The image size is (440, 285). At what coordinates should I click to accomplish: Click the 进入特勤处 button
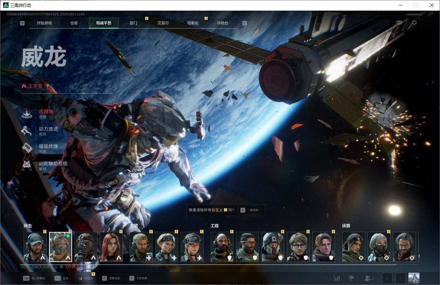(x=35, y=278)
